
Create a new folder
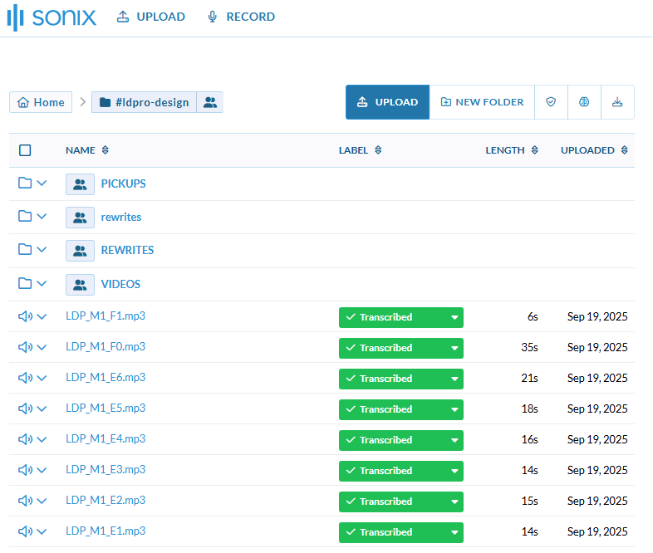[x=482, y=102]
